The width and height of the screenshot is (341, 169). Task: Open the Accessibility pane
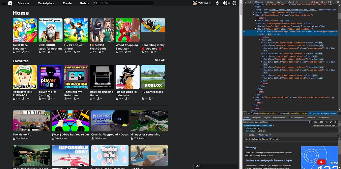(324, 118)
